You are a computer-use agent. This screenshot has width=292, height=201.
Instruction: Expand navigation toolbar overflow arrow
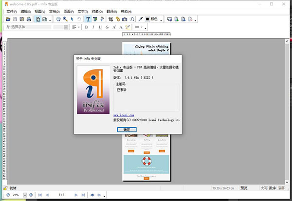[x=104, y=196]
